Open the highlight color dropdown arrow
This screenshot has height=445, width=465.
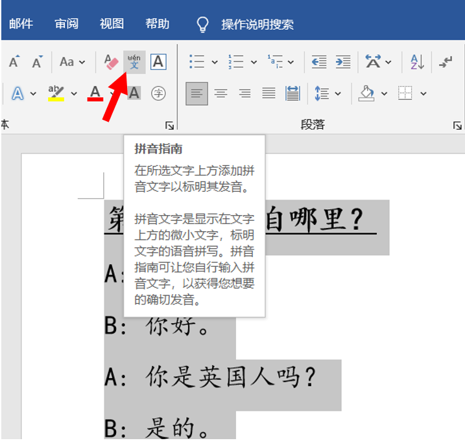click(74, 94)
